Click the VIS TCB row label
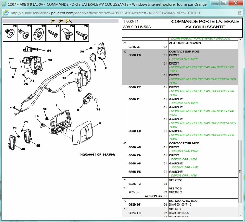Image resolution: width=245 pixels, height=222 pixels. click(175, 188)
